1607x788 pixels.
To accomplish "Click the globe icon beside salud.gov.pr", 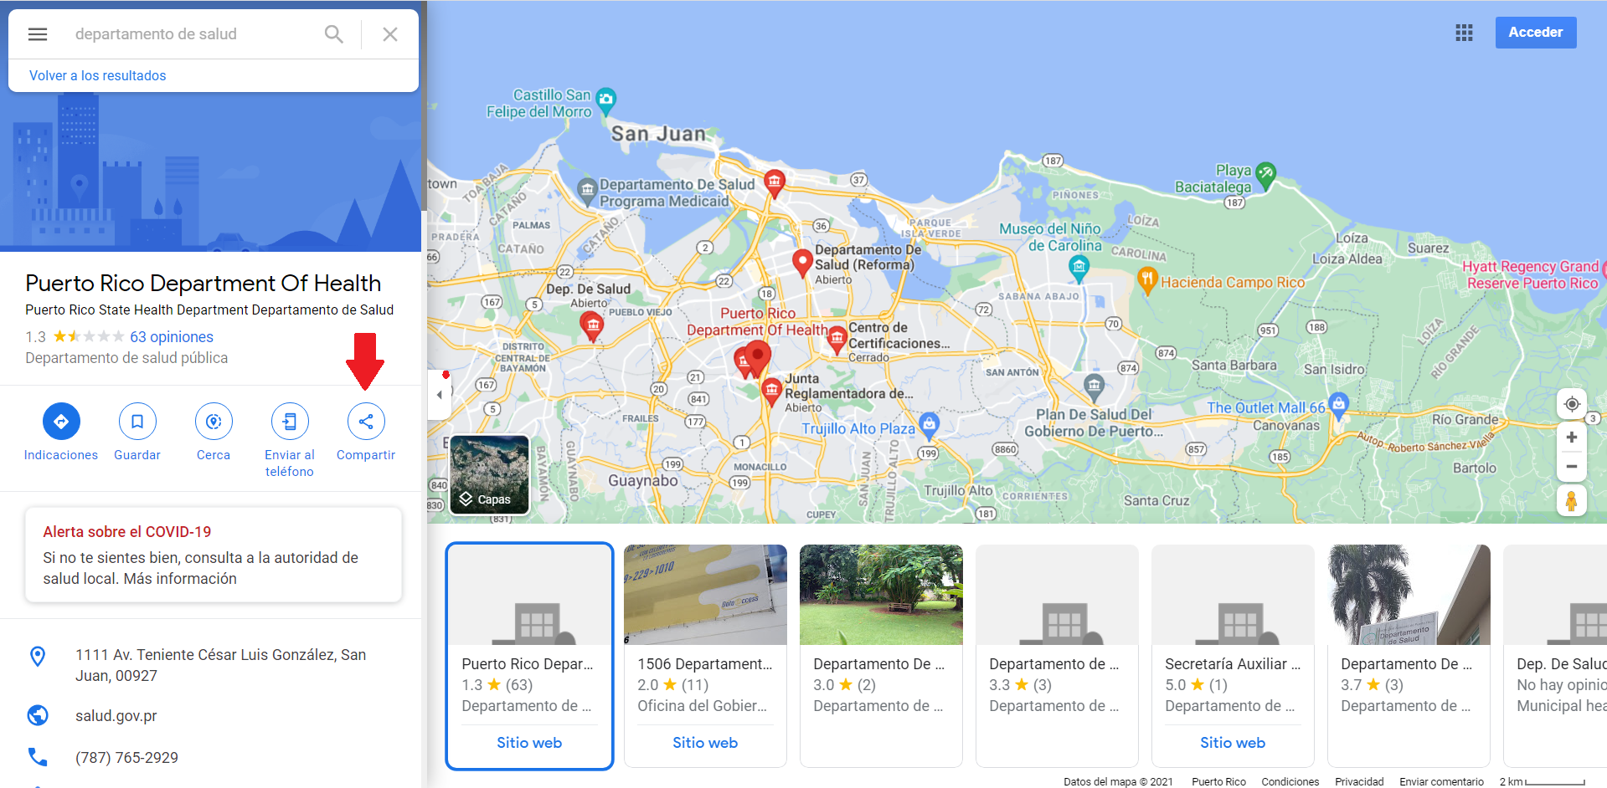I will point(38,715).
